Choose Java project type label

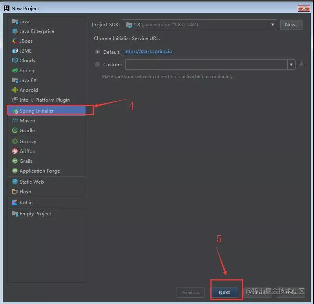[x=24, y=22]
